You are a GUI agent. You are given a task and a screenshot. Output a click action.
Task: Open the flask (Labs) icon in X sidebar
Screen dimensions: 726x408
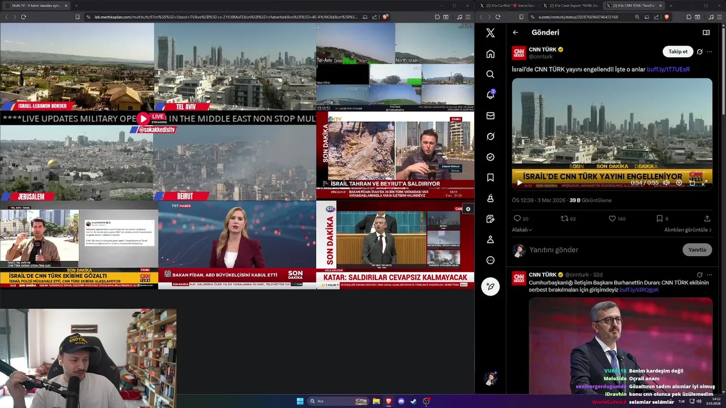[491, 198]
